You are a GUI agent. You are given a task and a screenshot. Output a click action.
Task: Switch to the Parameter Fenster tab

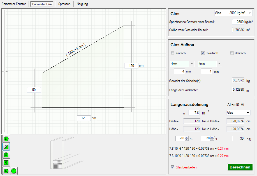[x=14, y=4]
